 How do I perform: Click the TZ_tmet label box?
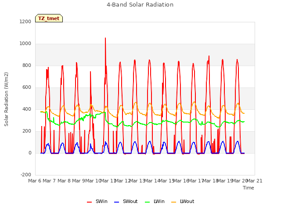click(x=49, y=18)
